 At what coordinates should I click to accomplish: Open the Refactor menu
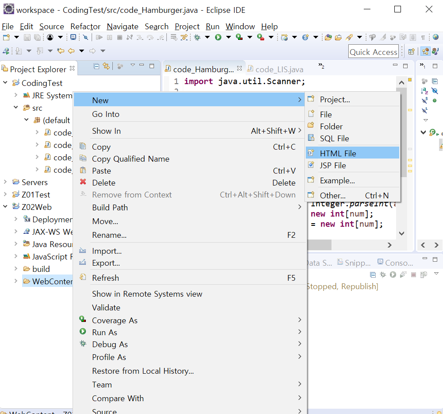tap(85, 27)
